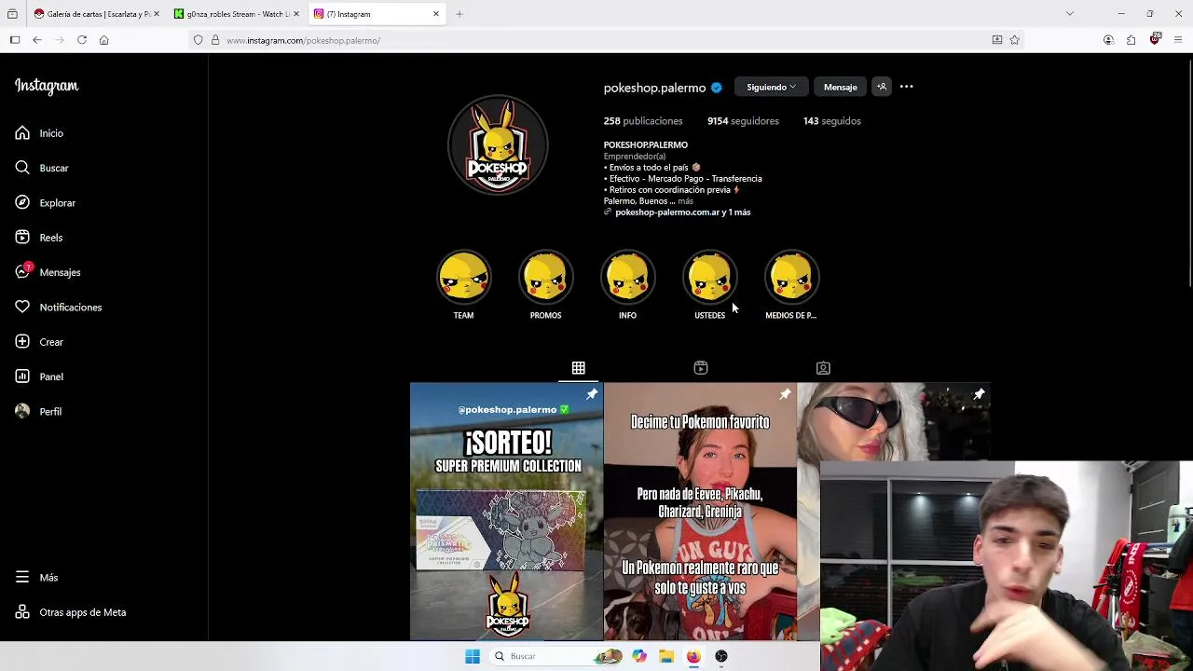This screenshot has height=671, width=1193.
Task: Open Windows Start menu
Action: pyautogui.click(x=473, y=656)
